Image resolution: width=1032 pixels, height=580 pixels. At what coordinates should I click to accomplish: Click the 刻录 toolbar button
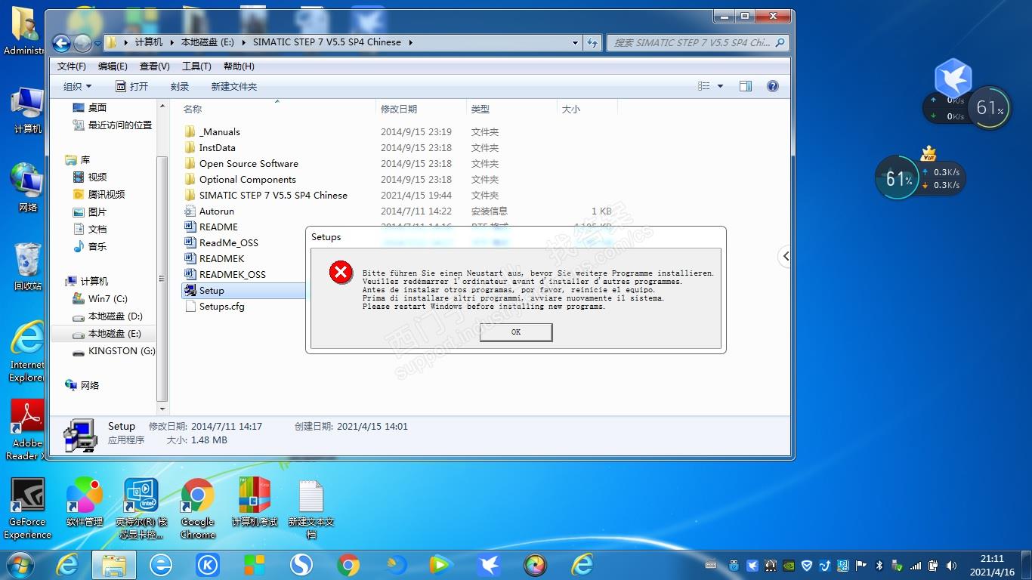coord(180,86)
